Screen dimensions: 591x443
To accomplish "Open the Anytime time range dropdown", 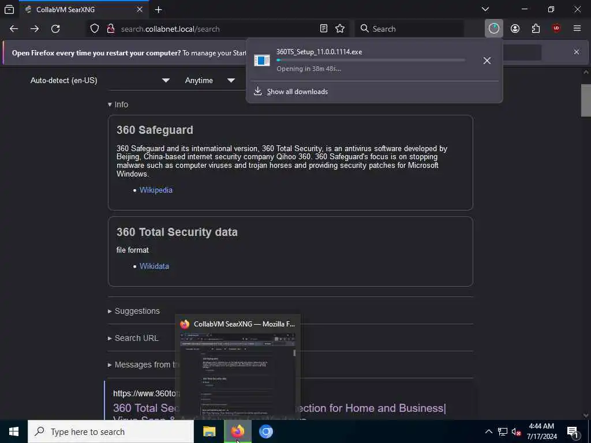I will click(210, 80).
